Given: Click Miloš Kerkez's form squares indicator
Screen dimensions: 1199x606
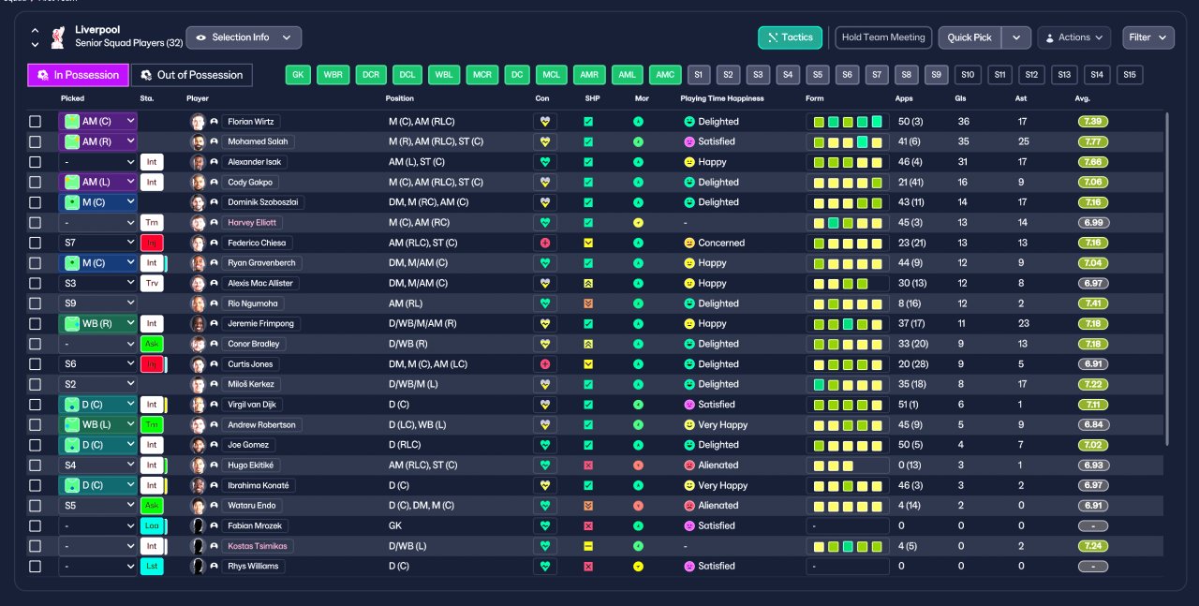Looking at the screenshot, I should click(x=848, y=384).
